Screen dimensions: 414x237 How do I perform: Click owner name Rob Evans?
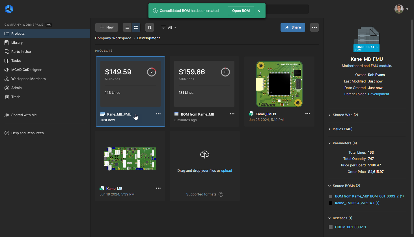pyautogui.click(x=376, y=75)
